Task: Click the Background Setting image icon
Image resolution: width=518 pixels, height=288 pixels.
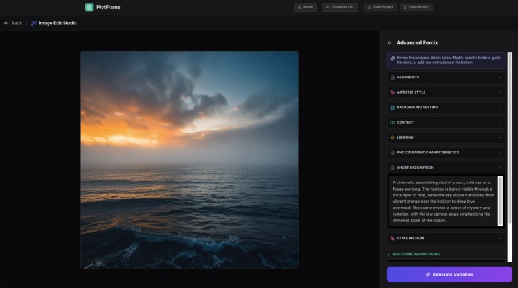Action: coord(392,108)
